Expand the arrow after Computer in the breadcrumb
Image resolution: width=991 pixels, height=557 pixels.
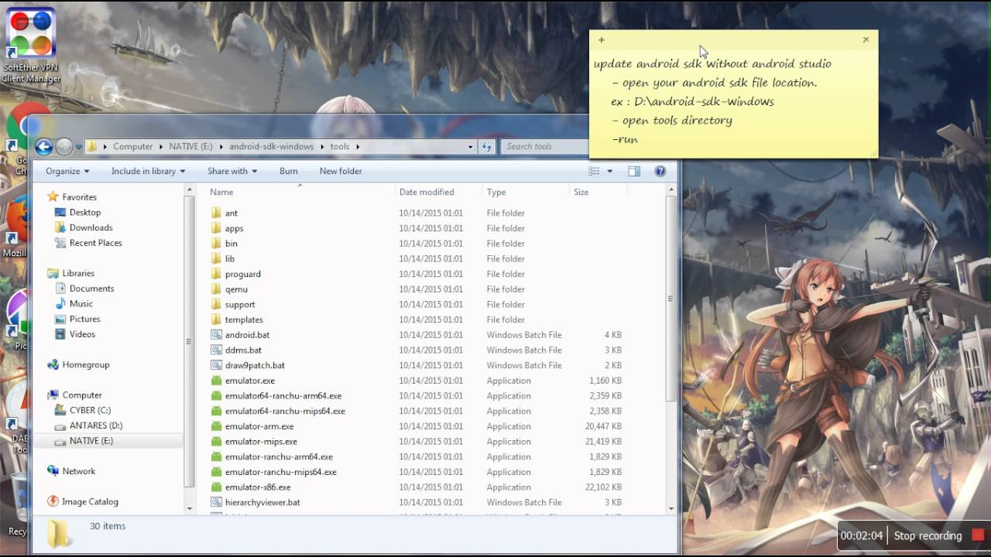(160, 146)
